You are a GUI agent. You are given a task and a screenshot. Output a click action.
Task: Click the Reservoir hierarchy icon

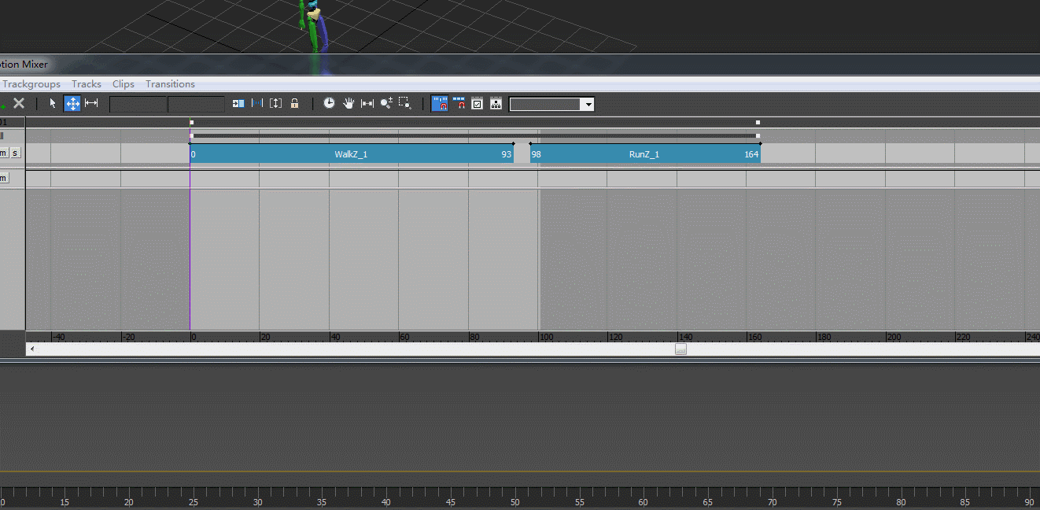[x=496, y=103]
